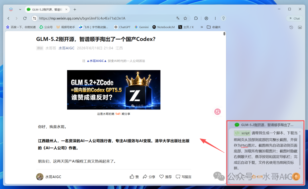Open the 水哥AIGC account link in the byline
Viewport: 308px width, 189px height.
point(66,48)
